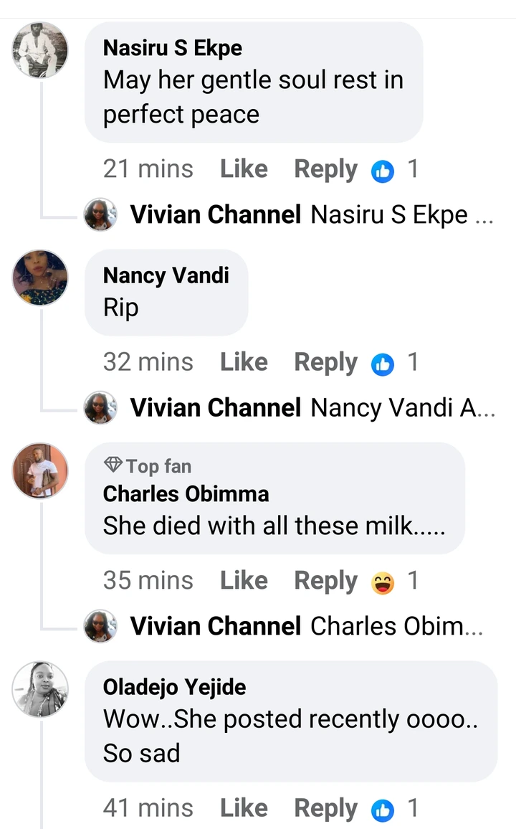This screenshot has height=829, width=516.
Task: Expand Vivian Channel's reply to Nasiru S Ekpe
Action: (x=401, y=214)
